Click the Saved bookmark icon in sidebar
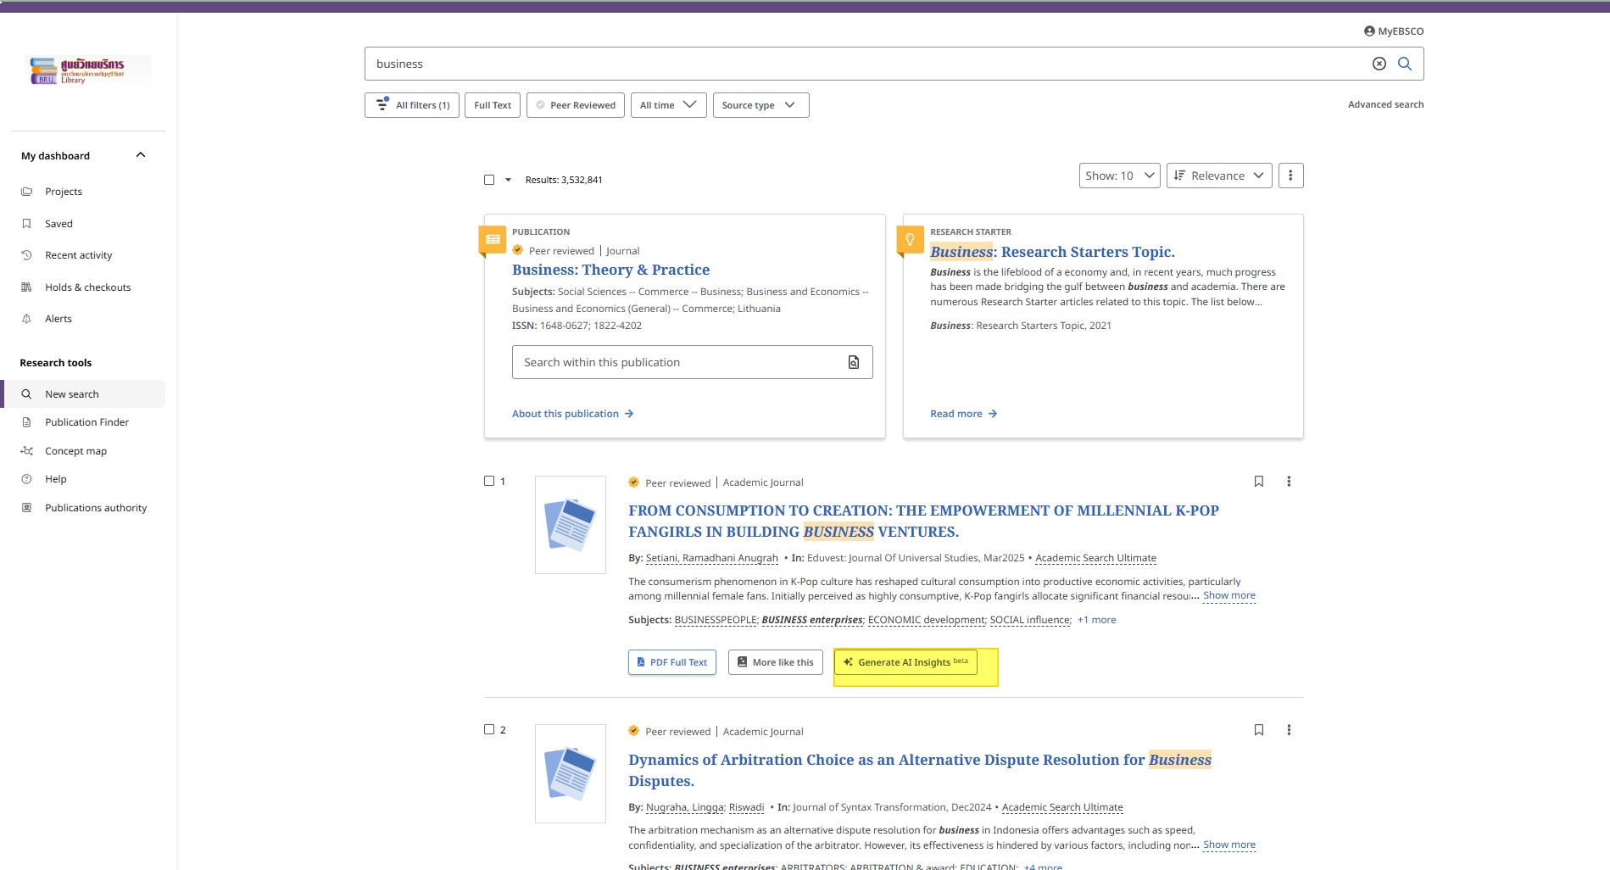This screenshot has width=1610, height=870. pos(26,224)
